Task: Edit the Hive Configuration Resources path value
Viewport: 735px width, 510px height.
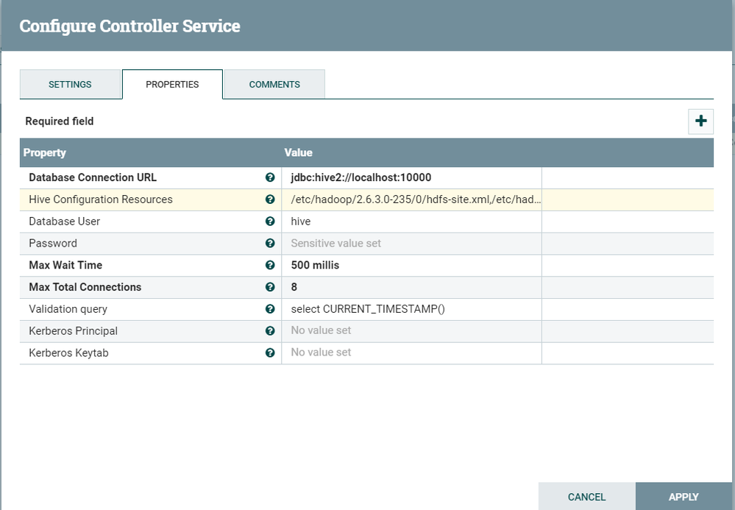Action: [x=411, y=199]
